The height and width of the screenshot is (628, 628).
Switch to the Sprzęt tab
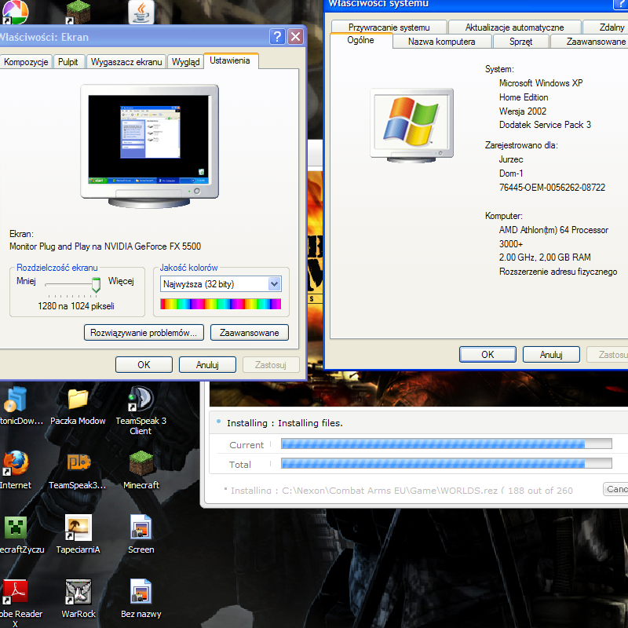520,42
